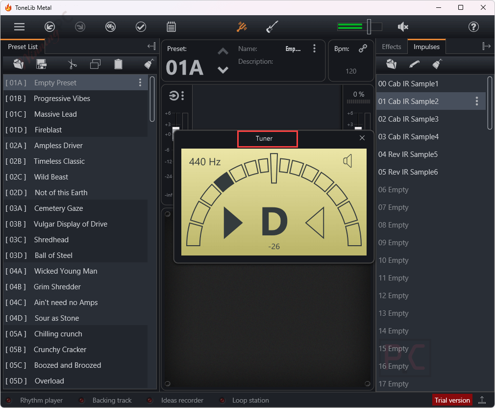
Task: Click the guitar icon in top toolbar
Action: (272, 27)
